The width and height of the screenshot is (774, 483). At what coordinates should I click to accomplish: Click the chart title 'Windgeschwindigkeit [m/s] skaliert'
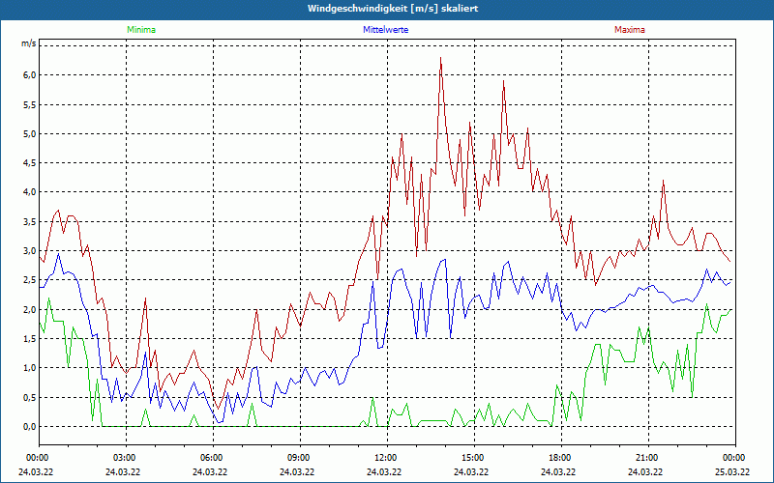393,9
